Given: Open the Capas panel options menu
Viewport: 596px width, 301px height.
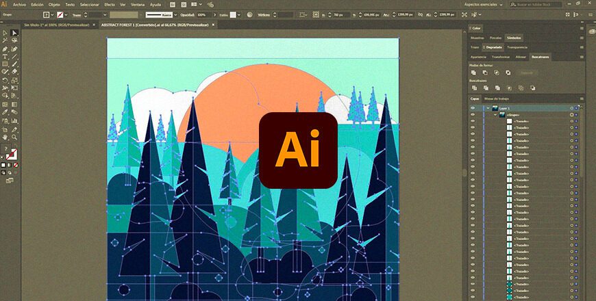Looking at the screenshot, I should [x=582, y=99].
